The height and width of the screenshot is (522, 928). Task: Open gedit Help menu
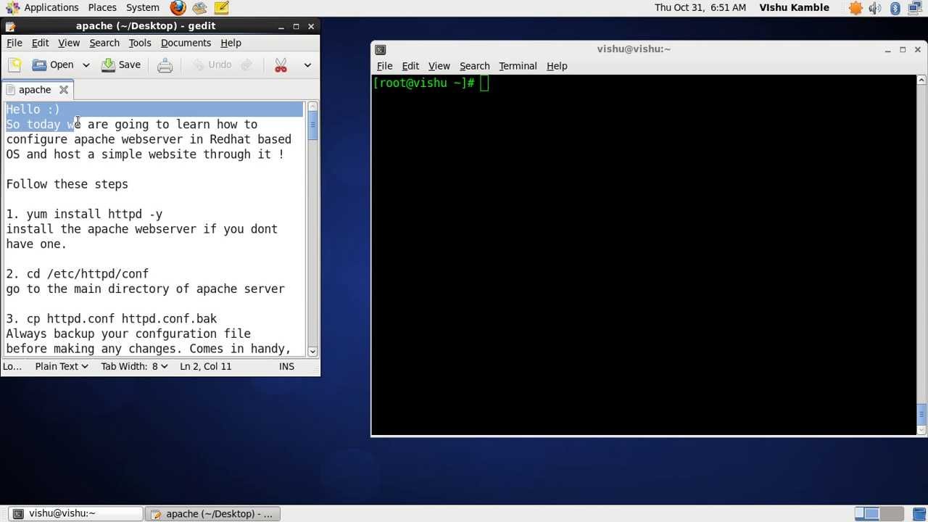pyautogui.click(x=231, y=43)
